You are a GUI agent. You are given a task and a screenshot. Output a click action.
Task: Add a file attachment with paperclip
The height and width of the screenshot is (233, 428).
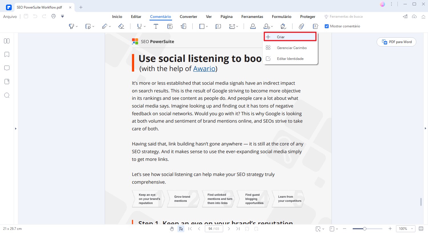click(x=301, y=26)
